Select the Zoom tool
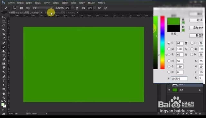The width and height of the screenshot is (206, 118). 4,98
